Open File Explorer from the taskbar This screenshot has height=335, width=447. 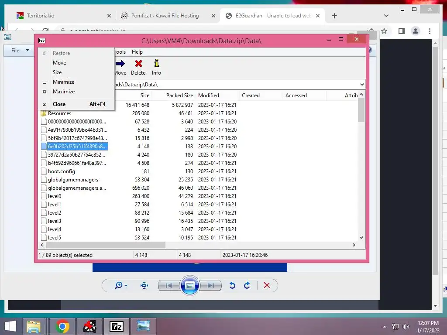[34, 326]
